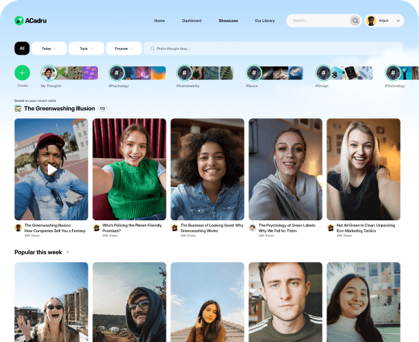Image resolution: width=419 pixels, height=342 pixels.
Task: Click the search magnifier button
Action: point(355,21)
